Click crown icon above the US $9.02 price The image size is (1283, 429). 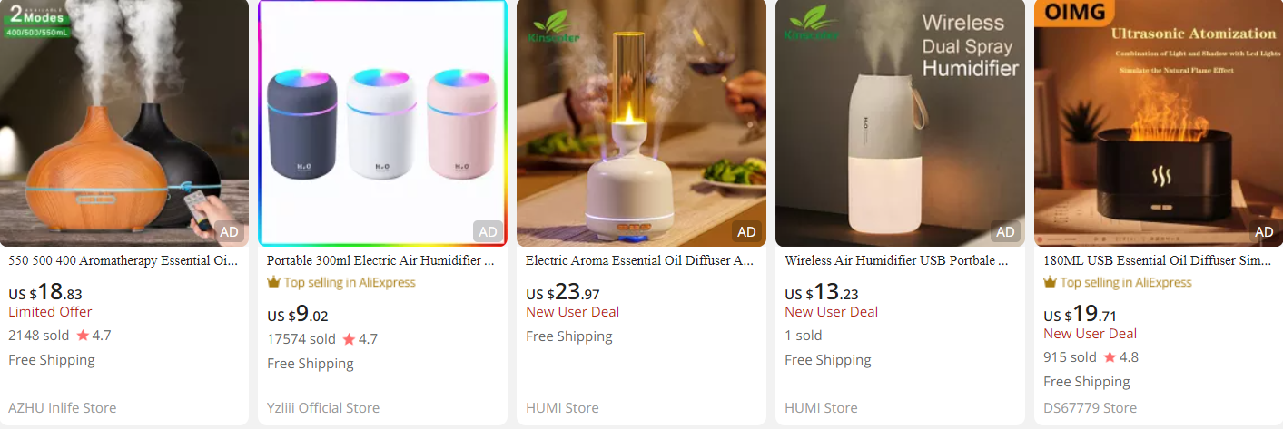273,282
